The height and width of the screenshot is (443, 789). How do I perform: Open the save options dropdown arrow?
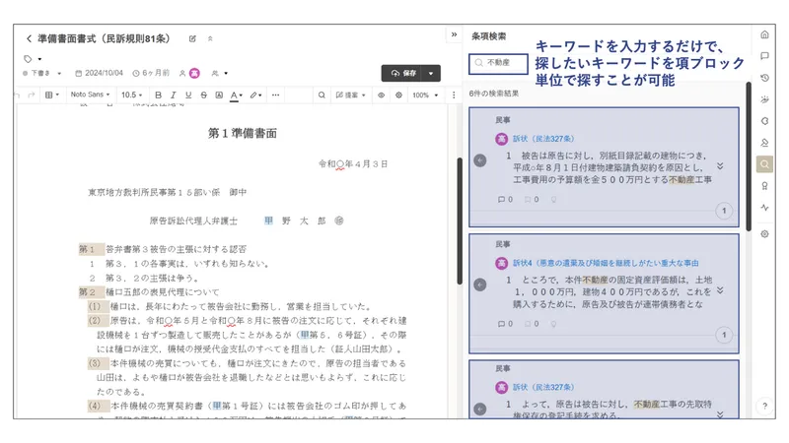(431, 73)
